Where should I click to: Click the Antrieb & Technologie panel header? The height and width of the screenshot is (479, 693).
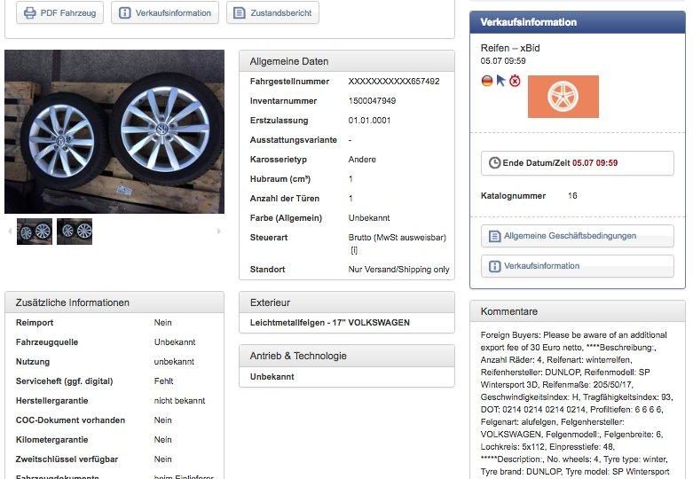coord(347,357)
